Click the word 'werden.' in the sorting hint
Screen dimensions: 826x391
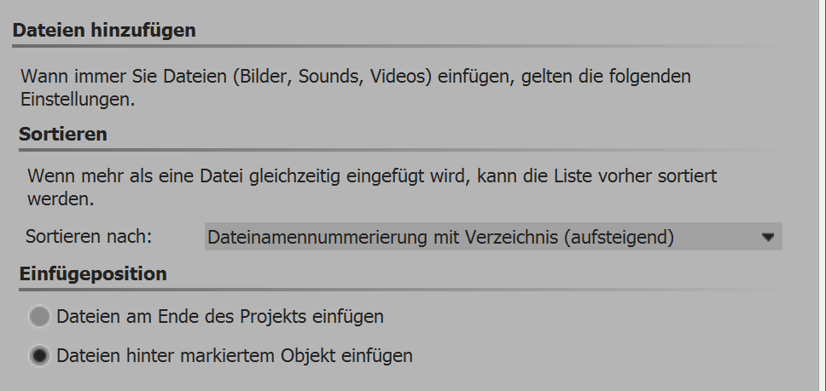60,202
